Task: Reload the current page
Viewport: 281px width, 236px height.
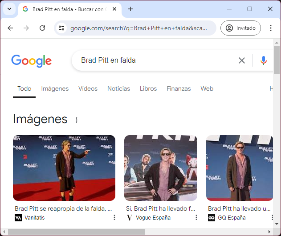Action: (42, 28)
